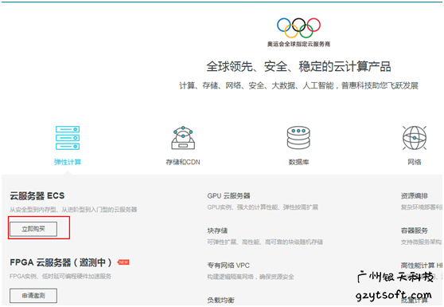
Task: Select the 弹性计算 server stack icon
Action: coord(68,138)
